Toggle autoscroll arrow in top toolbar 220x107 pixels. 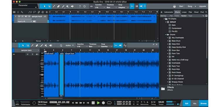tap(141, 6)
